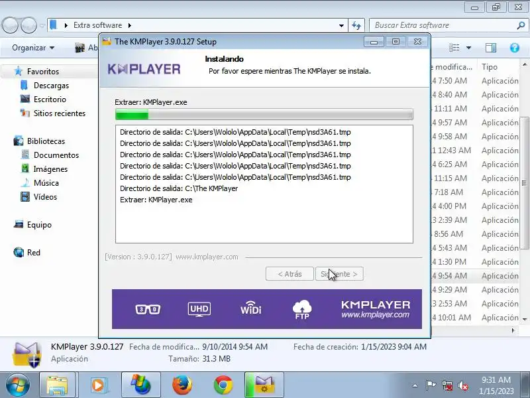Select Red in Explorer sidebar

coord(34,252)
